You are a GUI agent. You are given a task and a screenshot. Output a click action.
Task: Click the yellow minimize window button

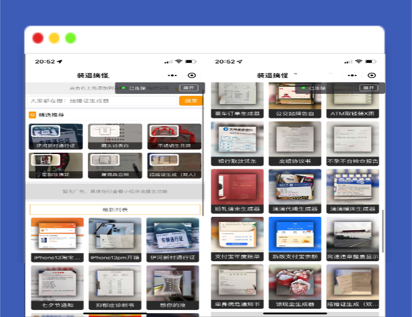pos(54,38)
